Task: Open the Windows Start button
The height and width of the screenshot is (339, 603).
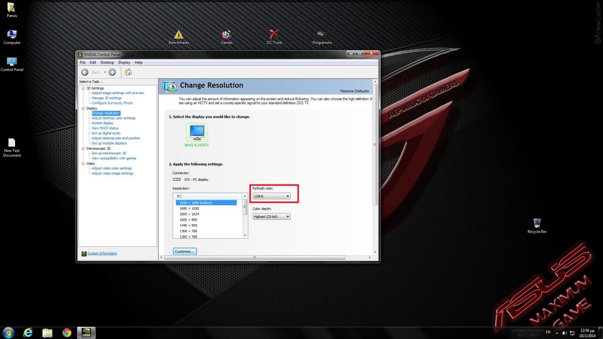Action: coord(9,333)
